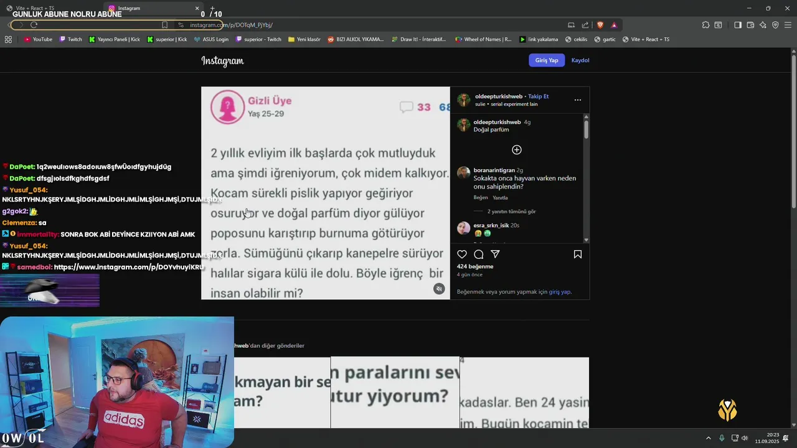Open the browser hamburger menu

[788, 25]
